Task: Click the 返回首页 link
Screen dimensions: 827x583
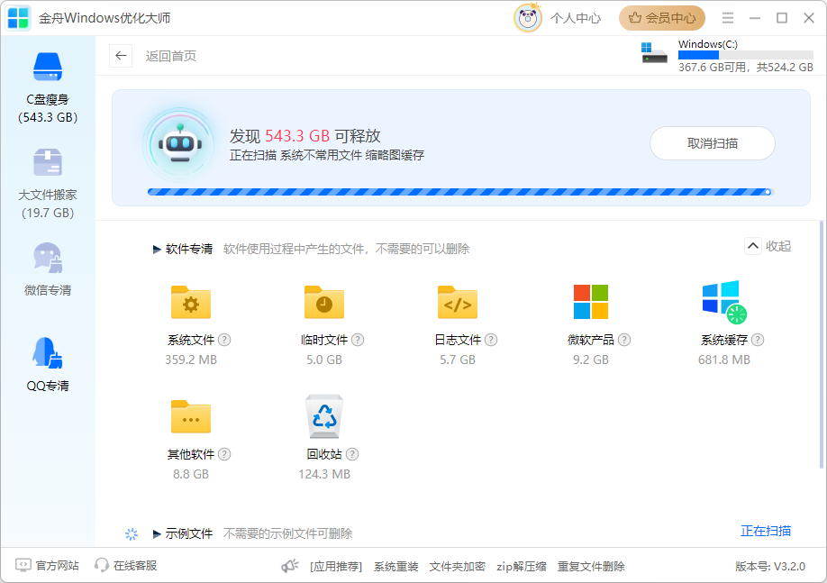Action: tap(171, 56)
